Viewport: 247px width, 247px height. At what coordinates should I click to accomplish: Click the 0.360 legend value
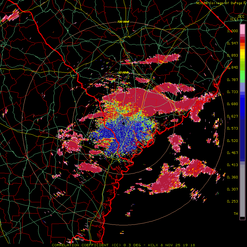(232, 177)
